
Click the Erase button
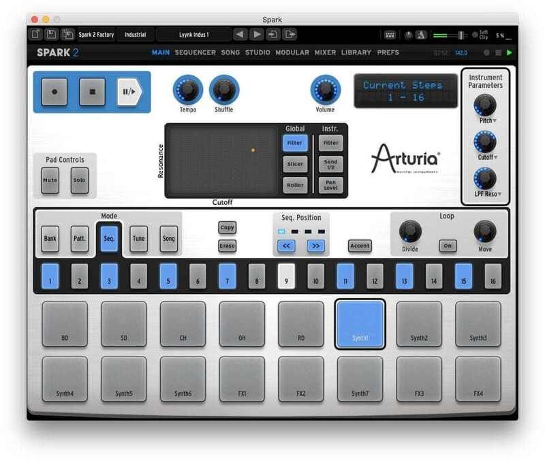click(x=227, y=246)
